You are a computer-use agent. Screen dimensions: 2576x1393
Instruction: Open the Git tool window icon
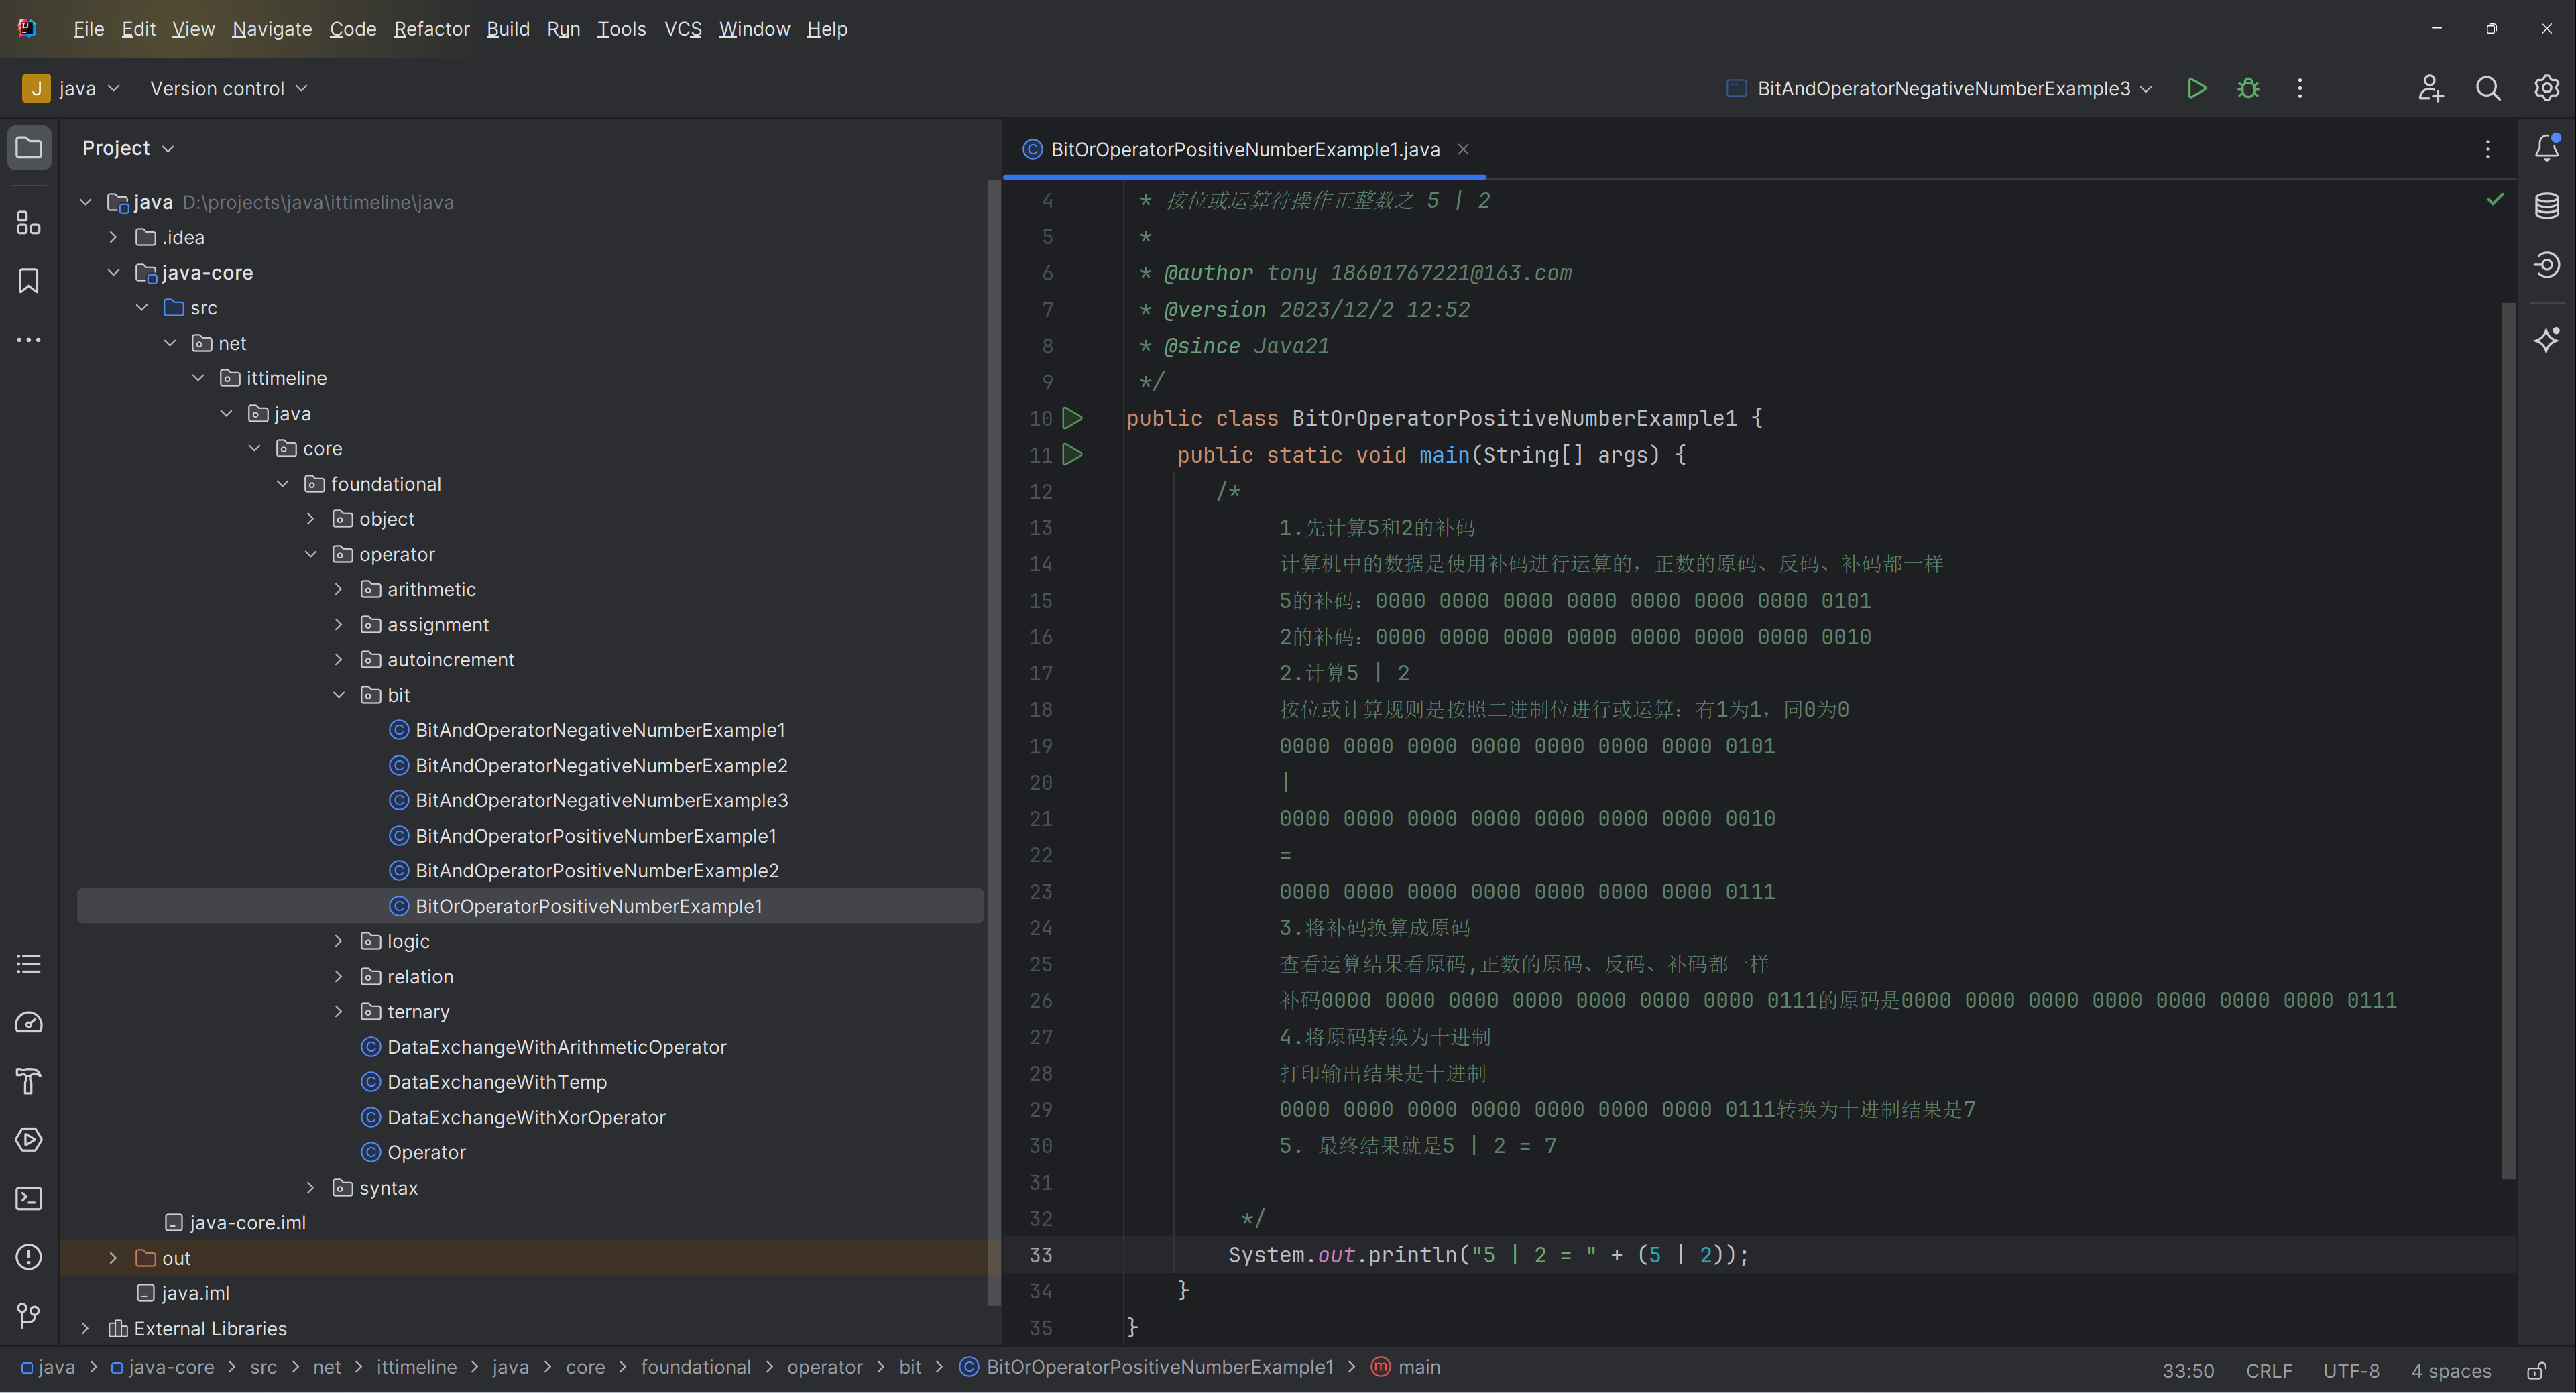[x=29, y=1315]
